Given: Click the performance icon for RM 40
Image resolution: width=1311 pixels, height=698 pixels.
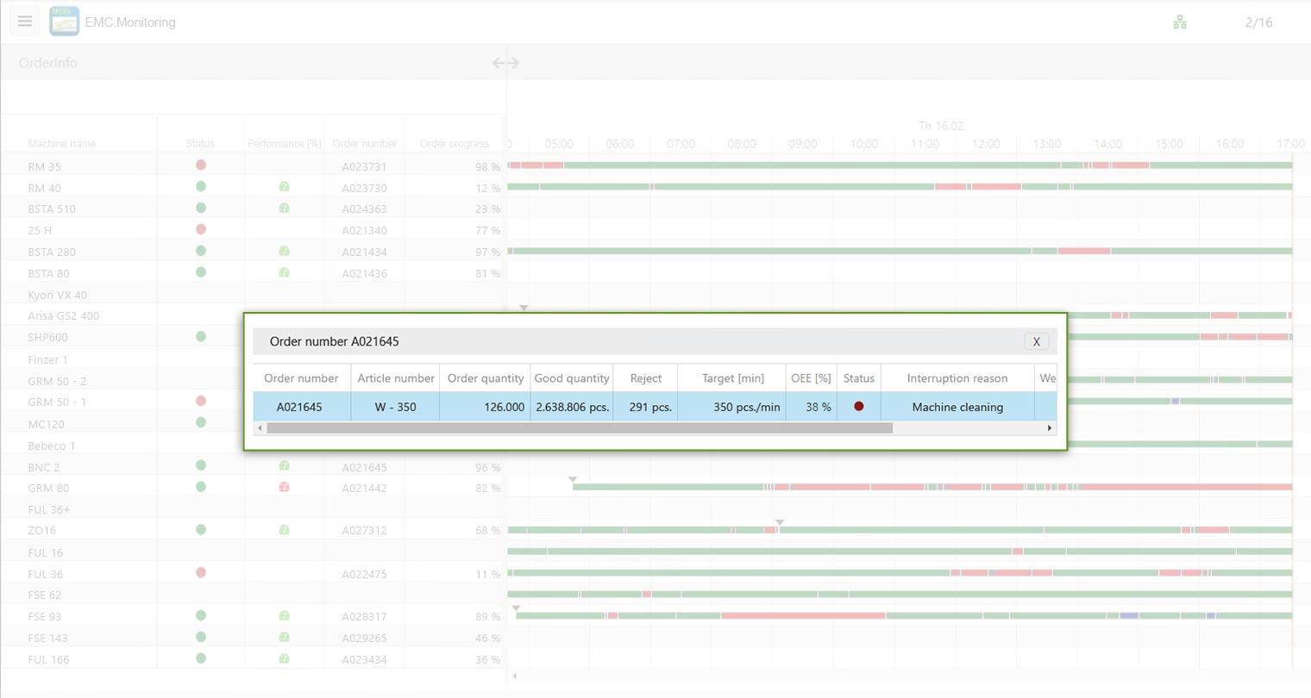Looking at the screenshot, I should pyautogui.click(x=284, y=187).
